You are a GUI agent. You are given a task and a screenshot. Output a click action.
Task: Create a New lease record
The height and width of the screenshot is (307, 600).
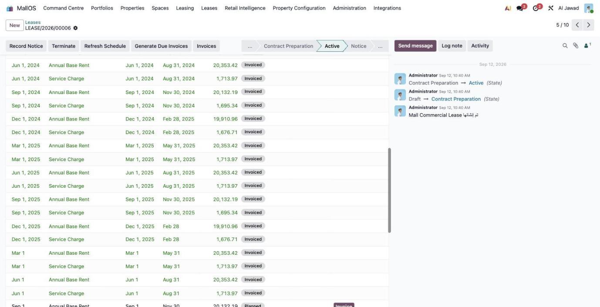point(15,25)
